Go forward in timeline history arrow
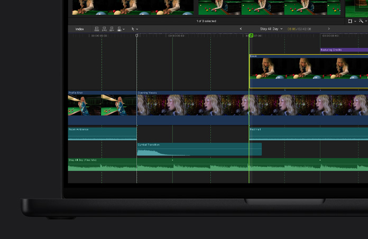 pos(329,29)
